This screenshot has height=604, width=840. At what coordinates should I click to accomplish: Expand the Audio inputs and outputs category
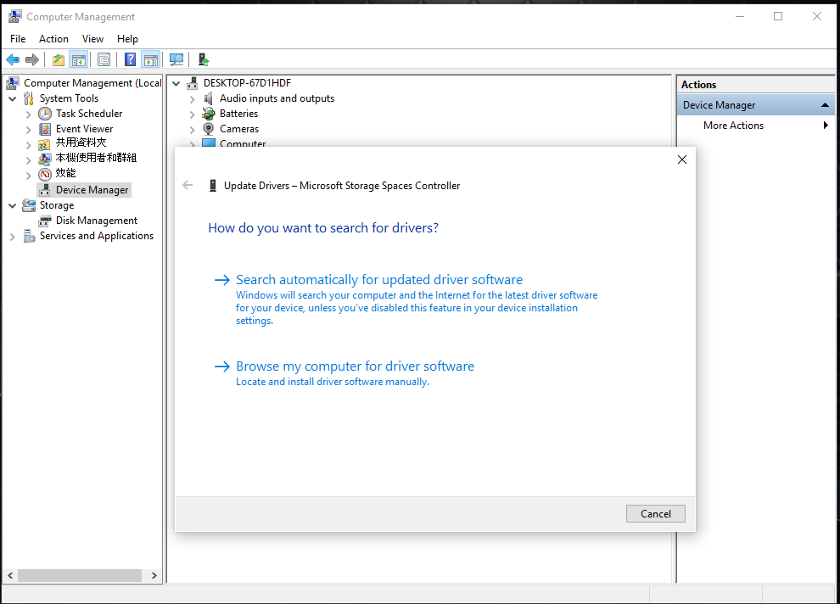192,98
